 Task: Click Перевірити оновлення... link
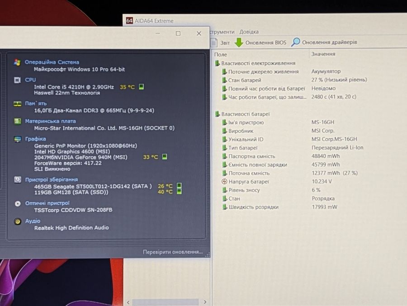point(173,252)
